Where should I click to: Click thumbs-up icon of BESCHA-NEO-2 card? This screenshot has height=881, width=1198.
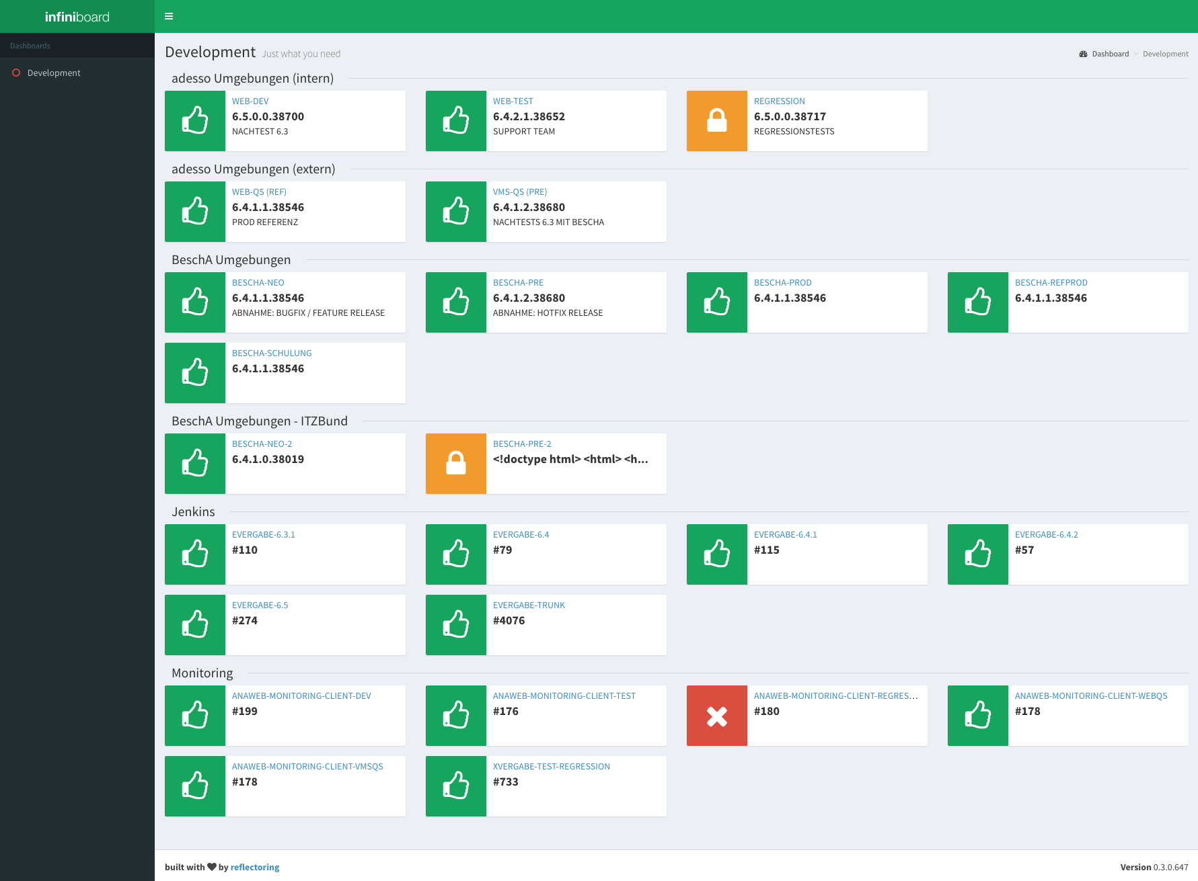click(x=195, y=464)
